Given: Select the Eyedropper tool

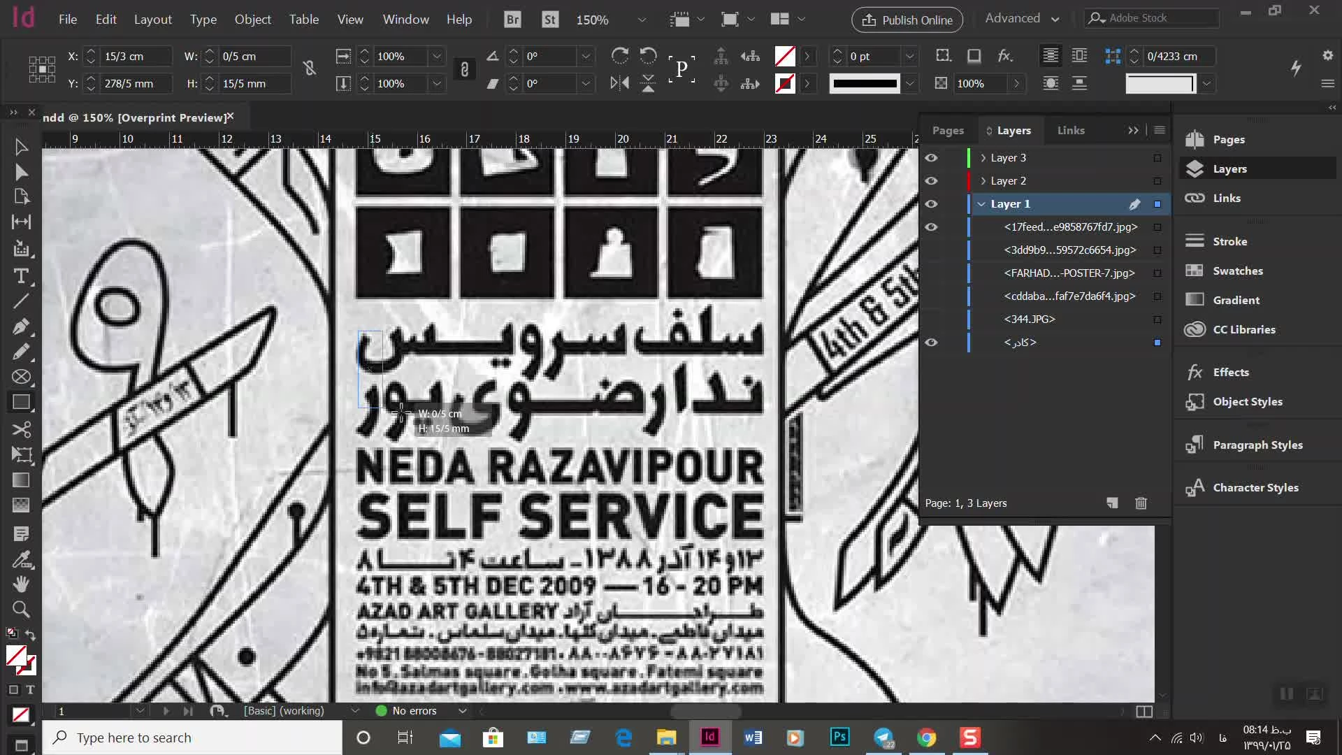Looking at the screenshot, I should [x=21, y=559].
